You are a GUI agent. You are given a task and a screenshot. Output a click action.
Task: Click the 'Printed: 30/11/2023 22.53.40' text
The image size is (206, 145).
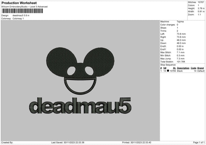point(137,143)
